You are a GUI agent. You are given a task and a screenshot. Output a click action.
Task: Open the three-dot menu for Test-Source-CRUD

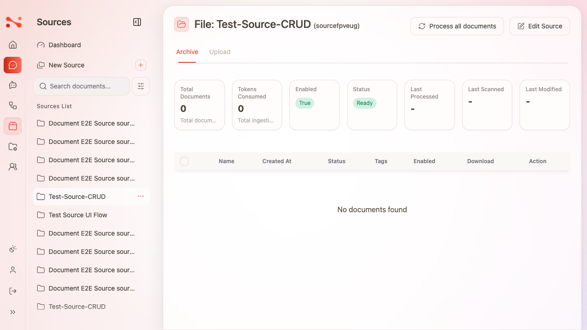[141, 197]
